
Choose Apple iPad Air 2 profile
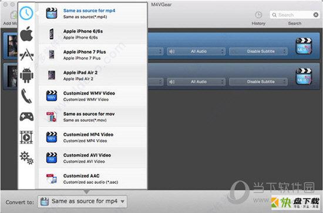point(93,75)
